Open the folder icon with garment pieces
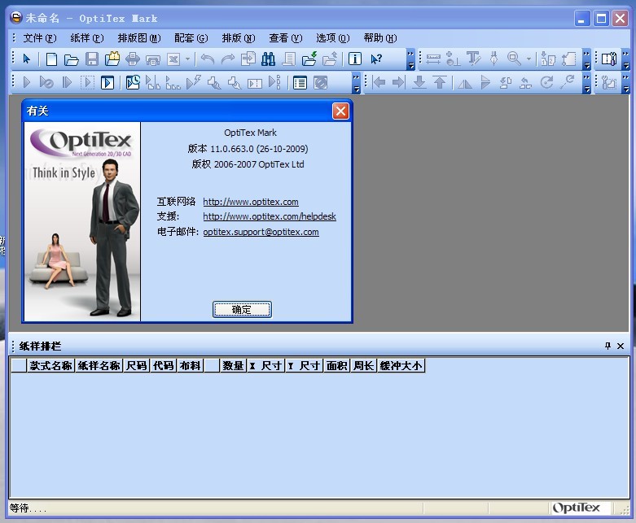This screenshot has width=636, height=523. [112, 59]
